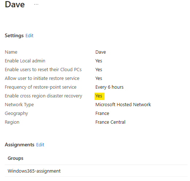This screenshot has height=181, width=190.
Task: Click Allow user to initiate restore service
Action: (x=42, y=78)
